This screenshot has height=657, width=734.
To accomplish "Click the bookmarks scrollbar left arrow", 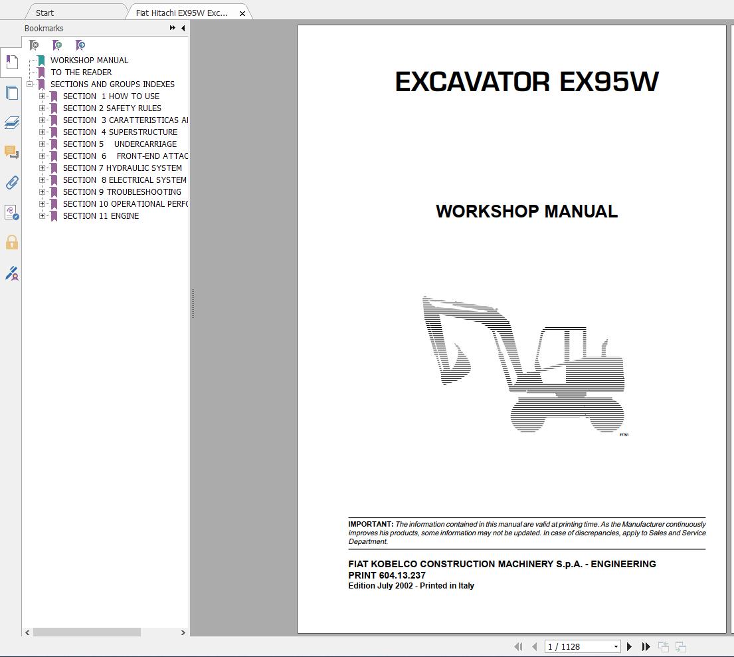I will click(28, 632).
